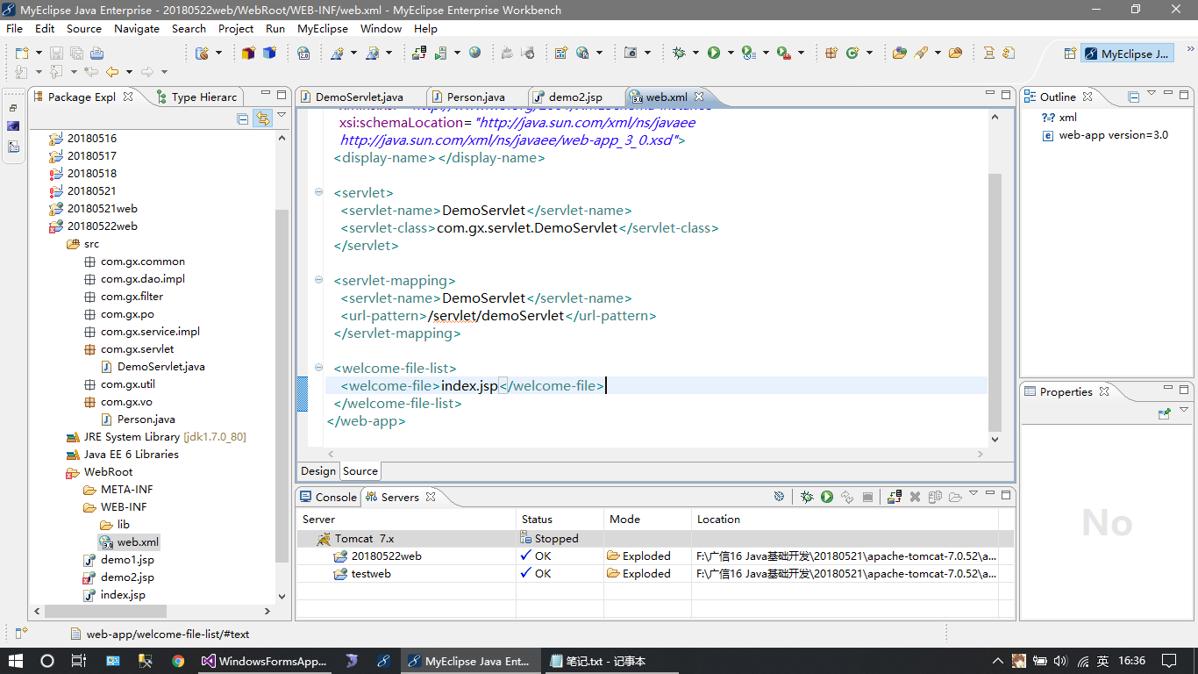1198x674 pixels.
Task: Collapse the welcome-file-list fold marker
Action: click(x=317, y=369)
